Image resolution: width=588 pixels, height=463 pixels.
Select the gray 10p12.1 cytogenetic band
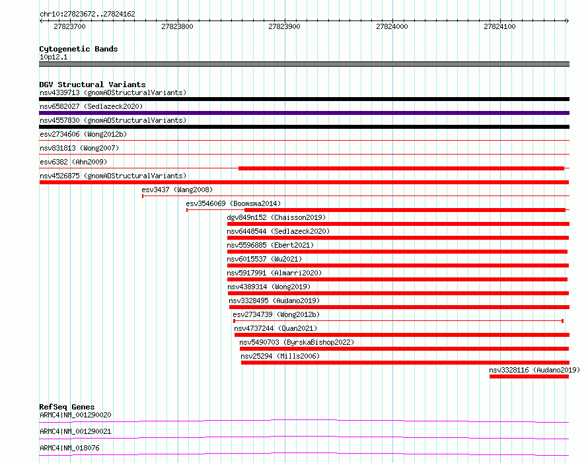pos(304,64)
